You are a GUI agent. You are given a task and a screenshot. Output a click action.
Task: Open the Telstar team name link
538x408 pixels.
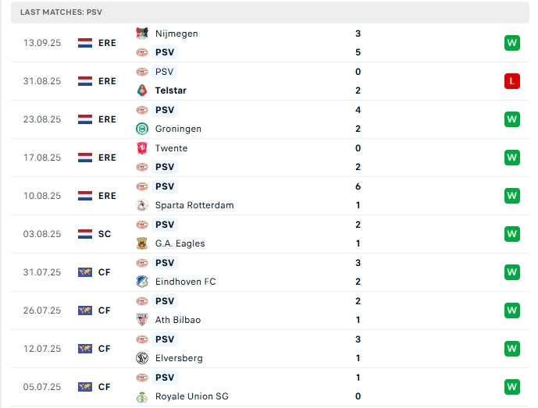(x=170, y=90)
